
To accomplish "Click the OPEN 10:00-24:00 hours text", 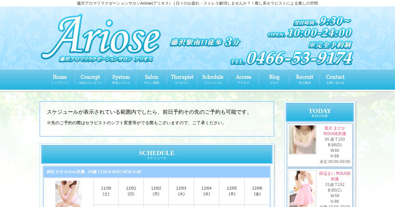I will pos(309,33).
